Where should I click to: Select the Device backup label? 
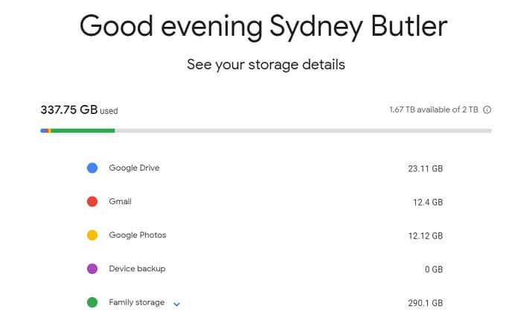tap(137, 269)
